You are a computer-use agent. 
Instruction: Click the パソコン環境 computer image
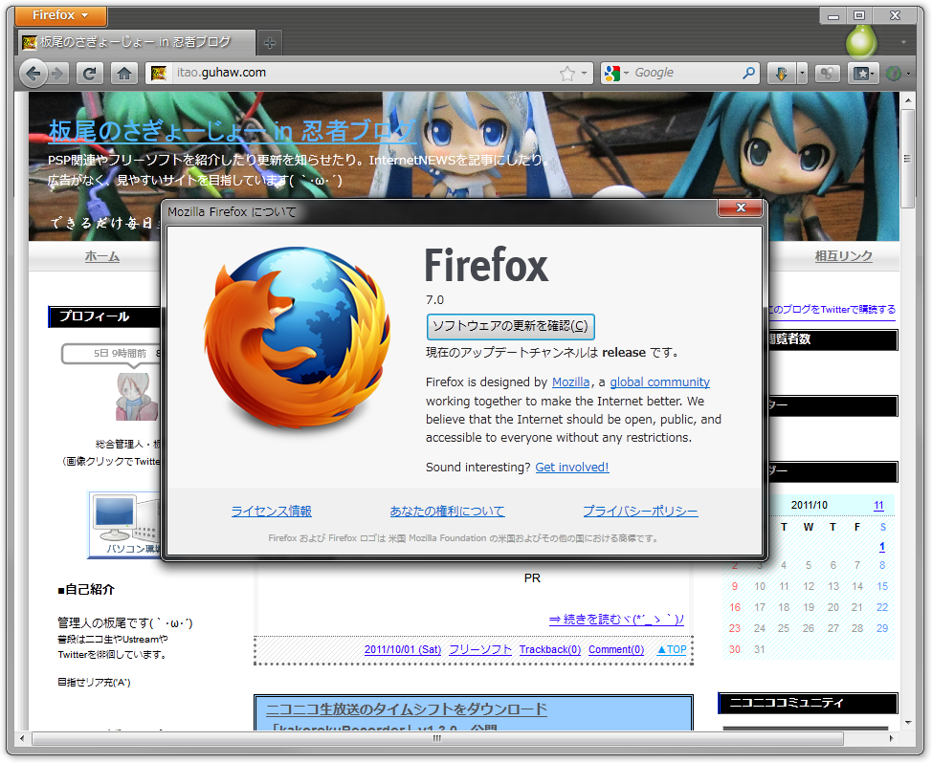[124, 525]
